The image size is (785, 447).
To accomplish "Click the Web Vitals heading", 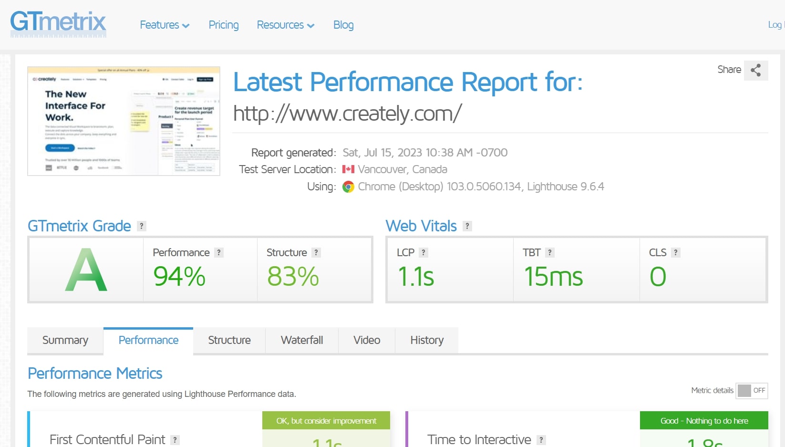I will pyautogui.click(x=421, y=226).
